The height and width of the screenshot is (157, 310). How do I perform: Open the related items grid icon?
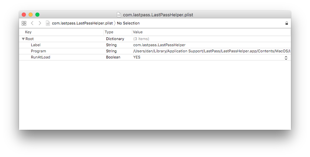pos(24,23)
